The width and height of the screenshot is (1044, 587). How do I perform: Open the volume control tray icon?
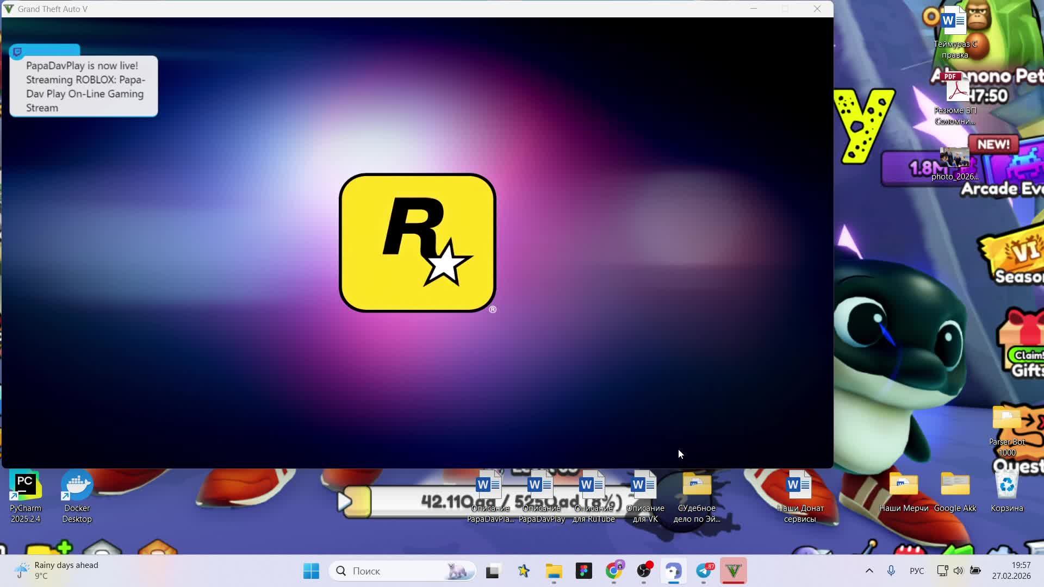(x=958, y=571)
